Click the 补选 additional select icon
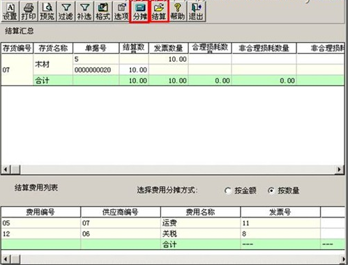This screenshot has height=265, width=348. click(x=84, y=12)
